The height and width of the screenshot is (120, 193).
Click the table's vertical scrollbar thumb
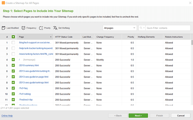(x=192, y=42)
